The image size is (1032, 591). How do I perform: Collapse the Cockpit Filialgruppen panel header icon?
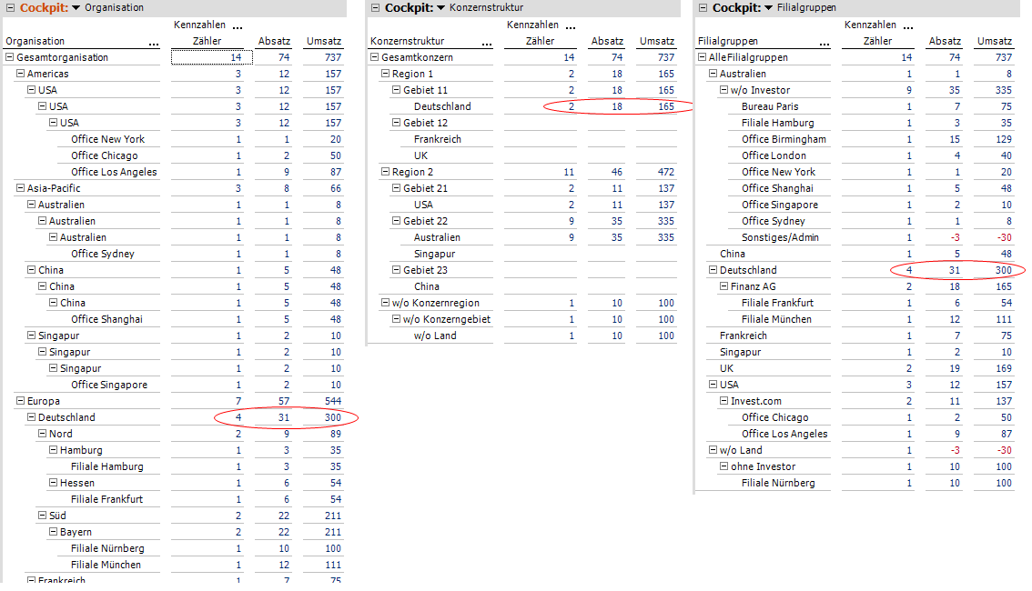point(703,8)
